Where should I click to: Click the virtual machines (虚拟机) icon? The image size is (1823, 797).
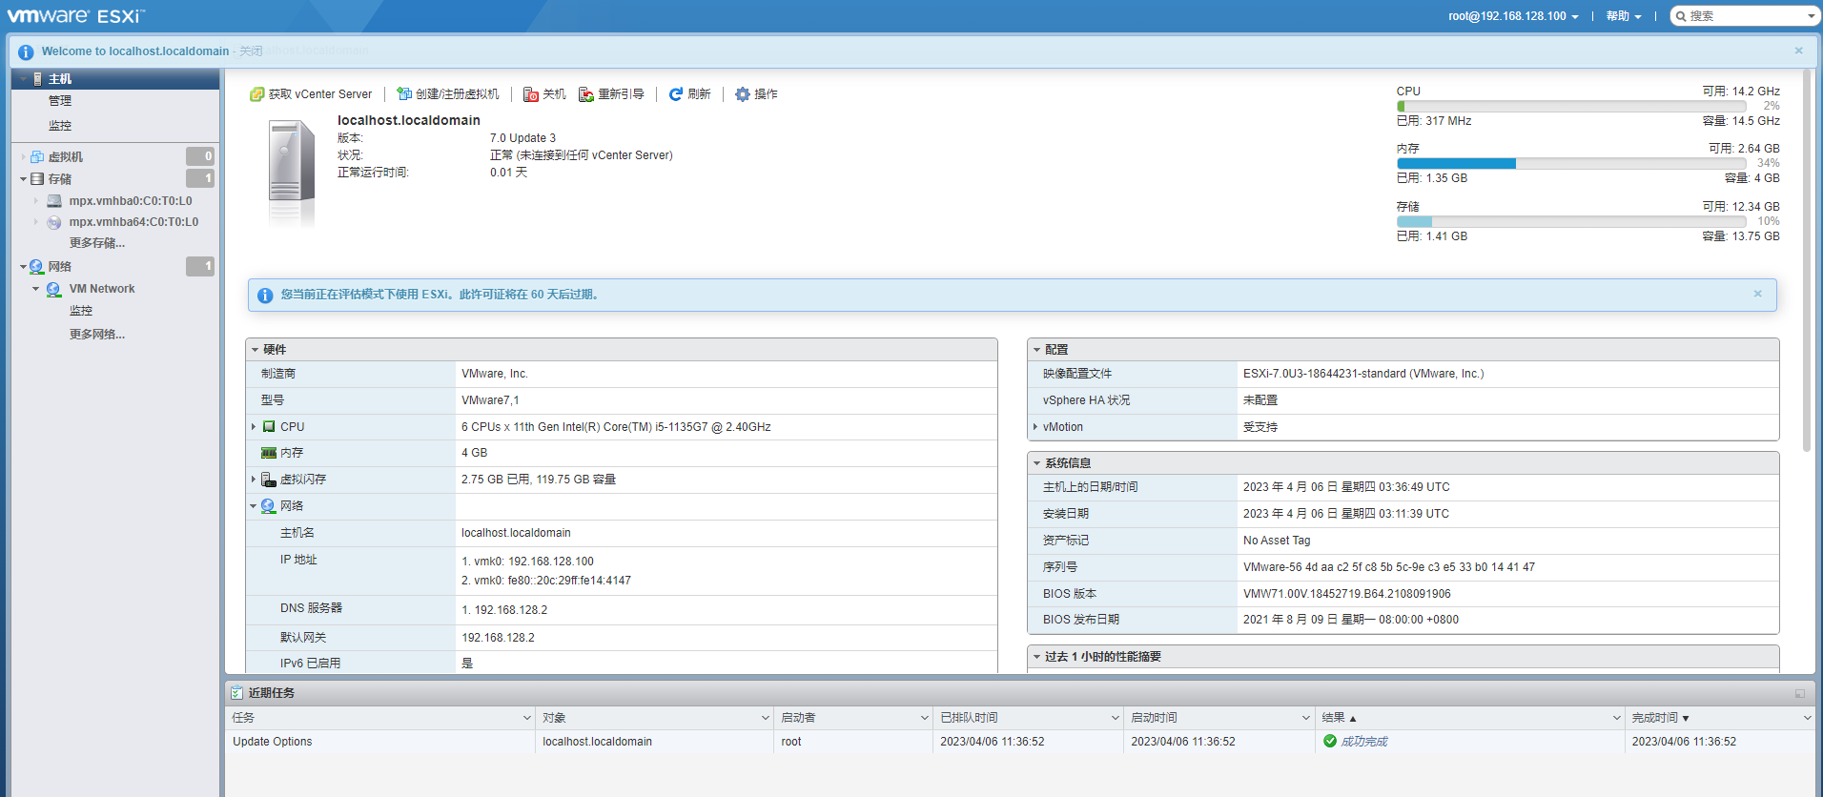[37, 156]
